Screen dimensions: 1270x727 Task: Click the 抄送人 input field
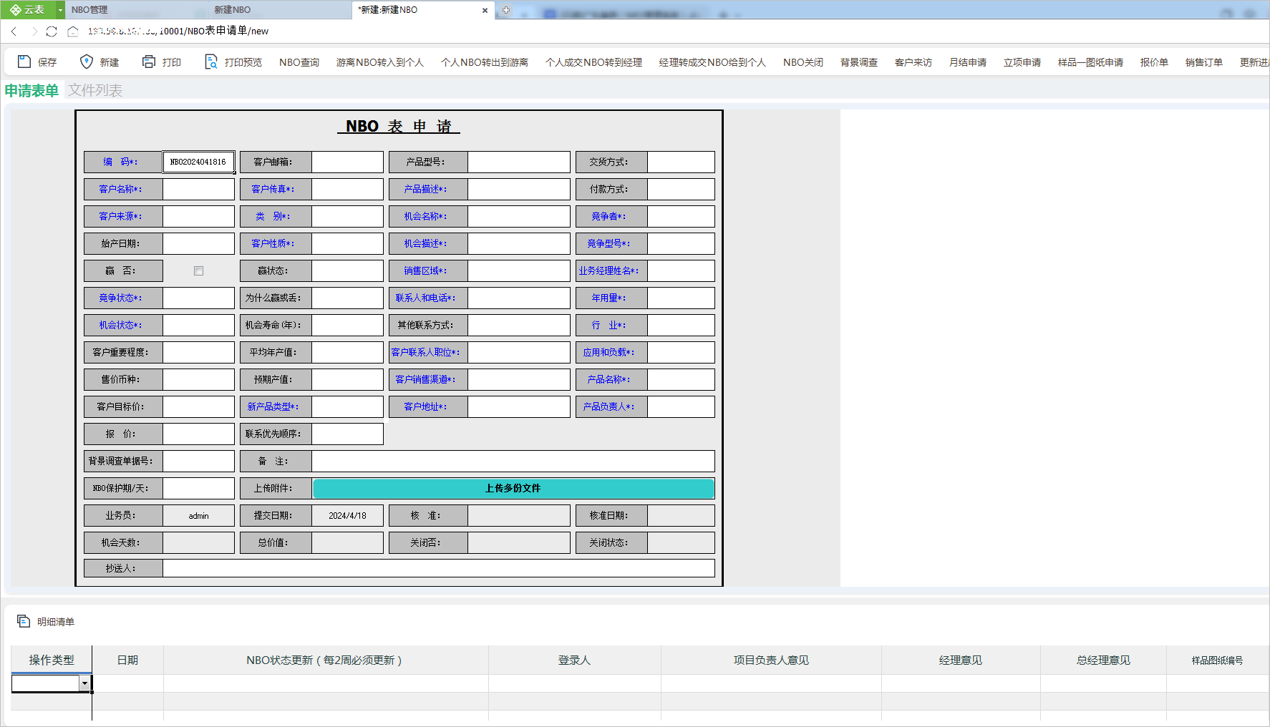pos(439,568)
